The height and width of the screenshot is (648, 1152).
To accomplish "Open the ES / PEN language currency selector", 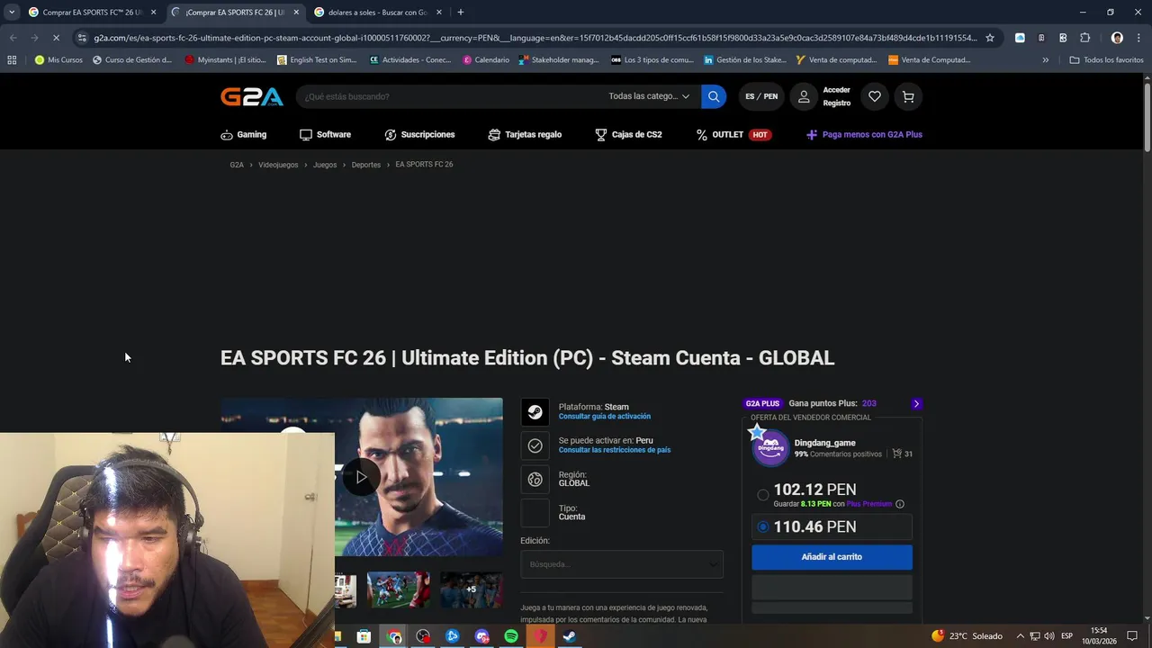I will pyautogui.click(x=761, y=96).
